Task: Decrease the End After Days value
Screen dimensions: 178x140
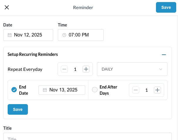Action: 135,90
